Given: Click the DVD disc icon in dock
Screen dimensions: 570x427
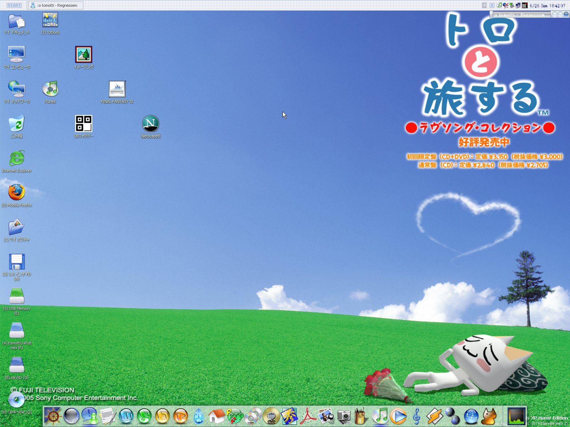Looking at the screenshot, I should coord(271,416).
